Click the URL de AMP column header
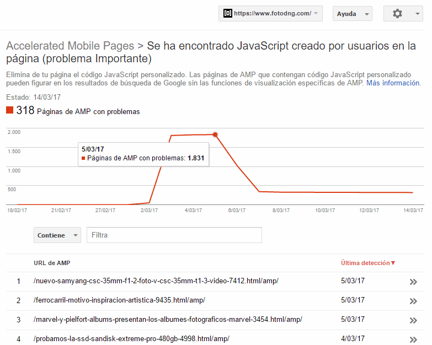Image resolution: width=432 pixels, height=345 pixels. pyautogui.click(x=52, y=263)
